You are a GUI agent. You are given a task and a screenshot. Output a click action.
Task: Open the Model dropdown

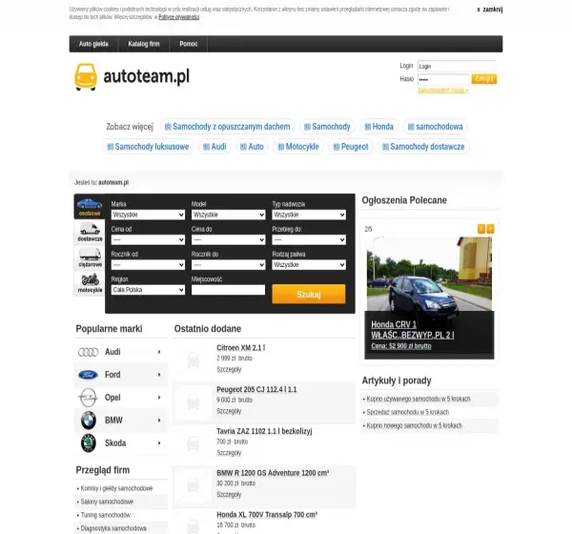(229, 215)
